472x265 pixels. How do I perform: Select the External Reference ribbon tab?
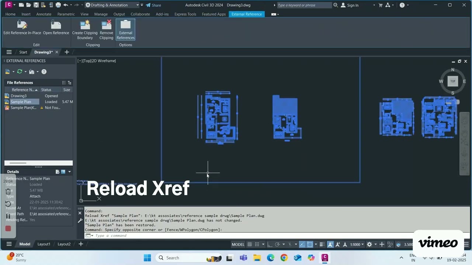[247, 14]
